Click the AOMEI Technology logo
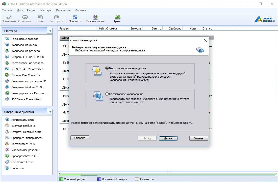This screenshot has height=182, width=278. coord(264,19)
